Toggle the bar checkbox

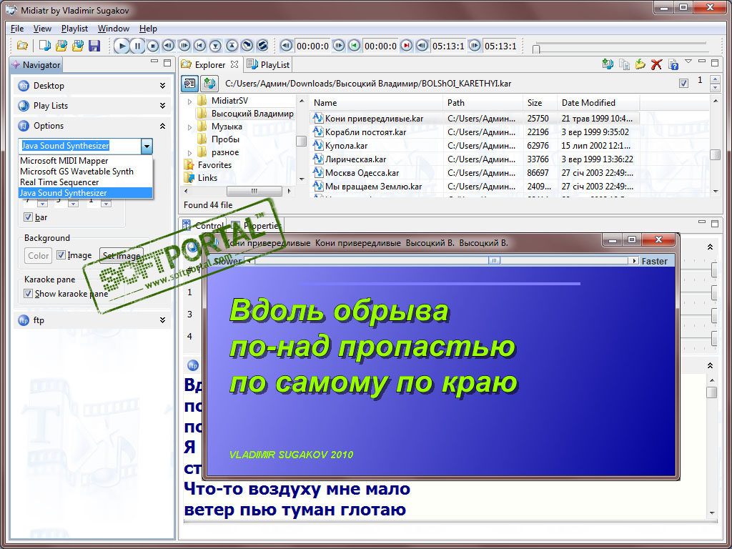pos(28,217)
